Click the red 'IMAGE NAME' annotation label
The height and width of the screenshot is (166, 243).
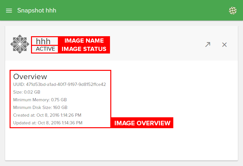(x=84, y=41)
